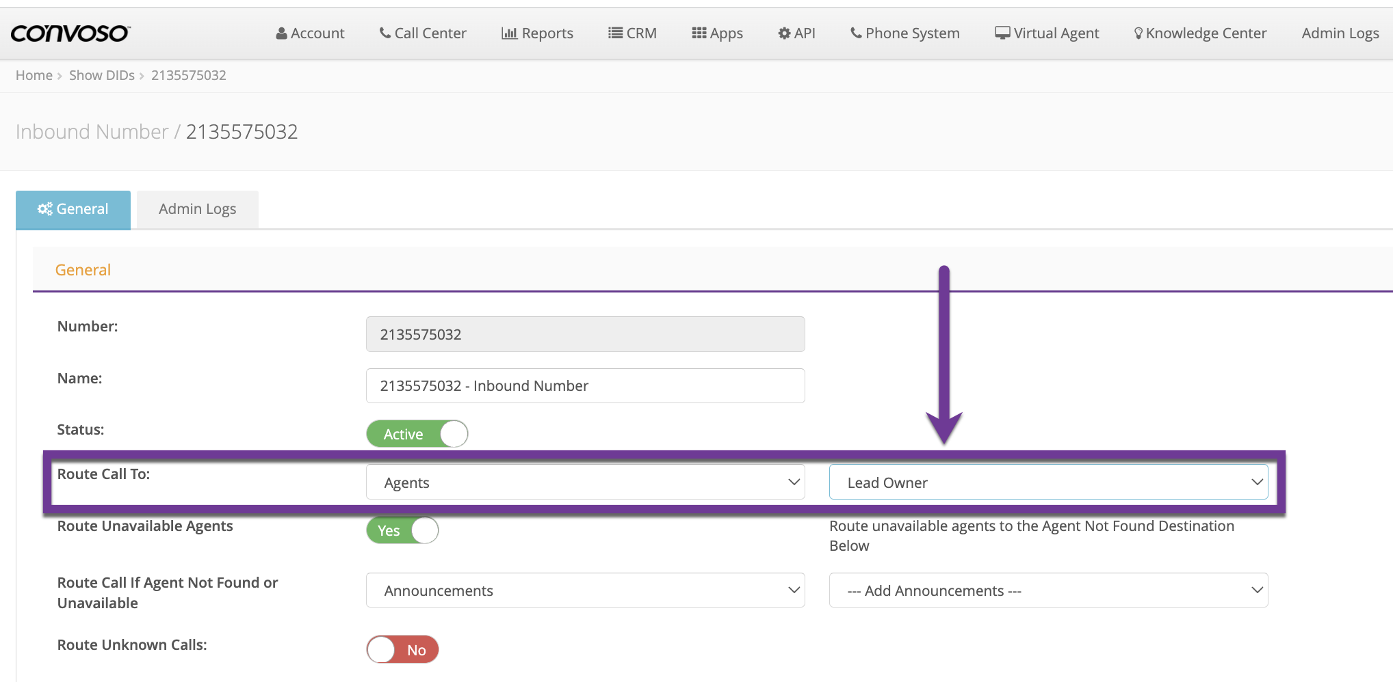Click the Convoso logo
Viewport: 1393px width, 682px height.
pyautogui.click(x=70, y=33)
